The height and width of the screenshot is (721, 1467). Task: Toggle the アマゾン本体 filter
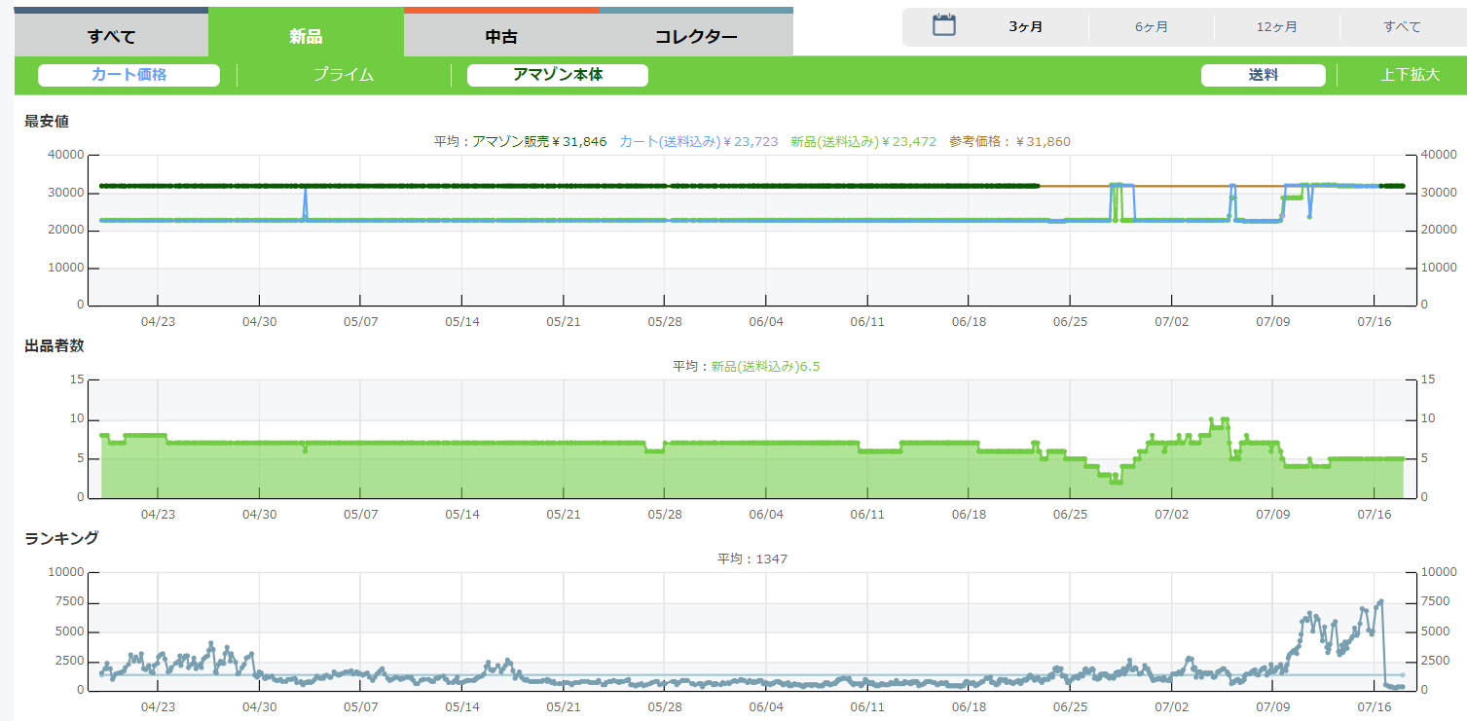coord(558,75)
